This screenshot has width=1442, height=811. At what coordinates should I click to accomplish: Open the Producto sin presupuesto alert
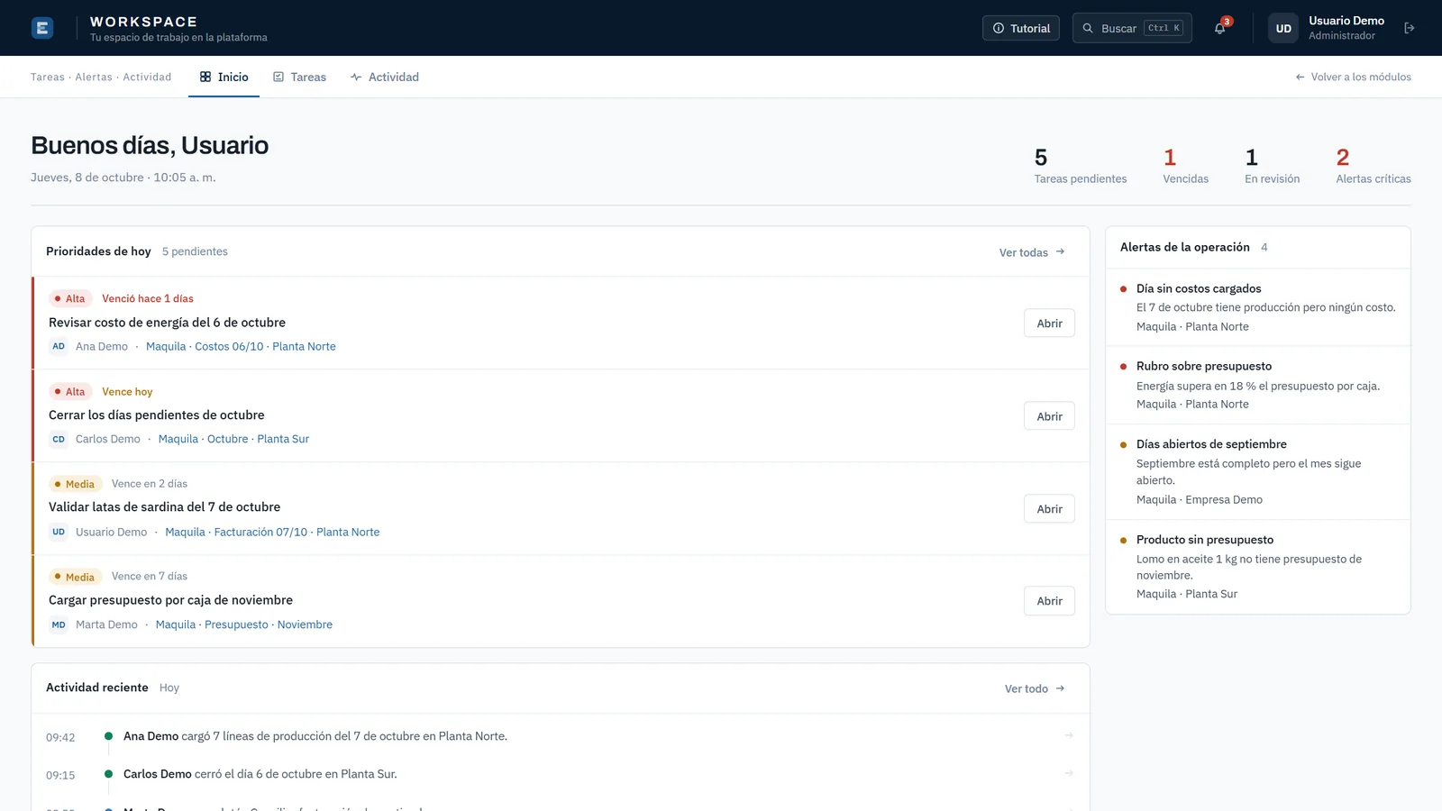[x=1258, y=567]
